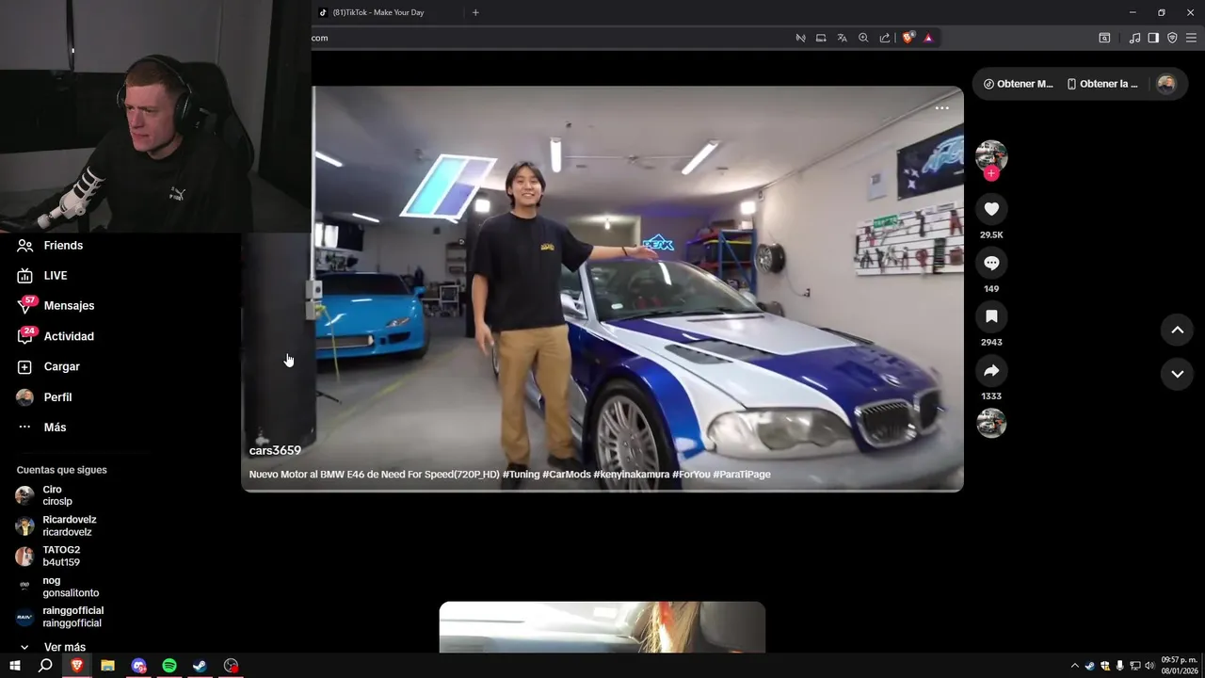Open profile avatar menu at top right
Screen dimensions: 1205x678
[1165, 84]
